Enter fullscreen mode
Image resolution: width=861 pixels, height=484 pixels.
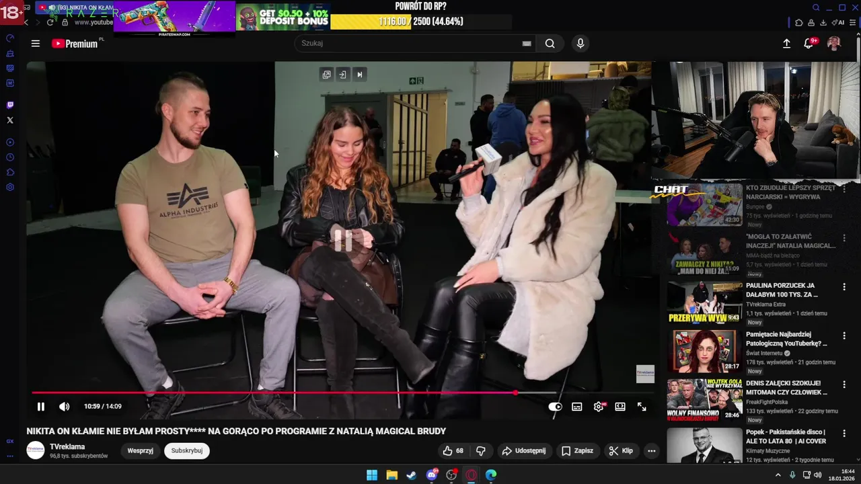(642, 407)
